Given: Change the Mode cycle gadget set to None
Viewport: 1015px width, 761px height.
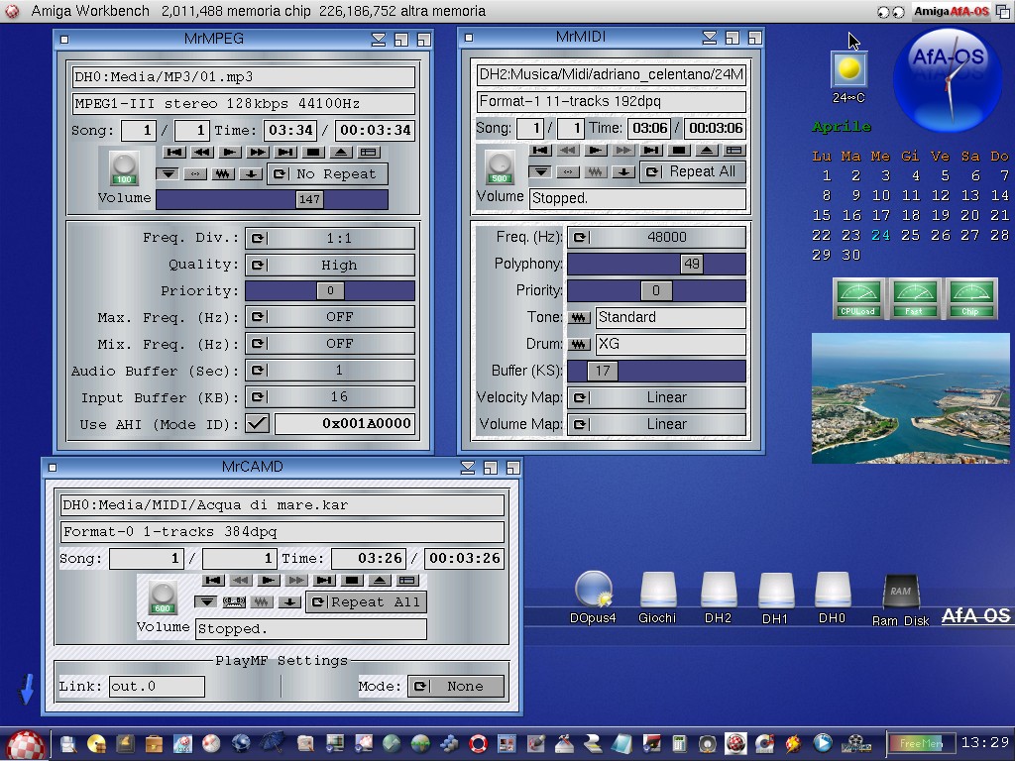Looking at the screenshot, I should coord(456,686).
